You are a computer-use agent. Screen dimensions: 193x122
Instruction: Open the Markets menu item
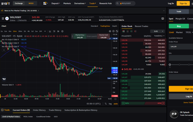67,3
